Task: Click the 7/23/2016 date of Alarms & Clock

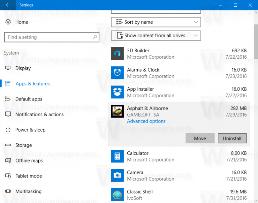Action: [x=236, y=76]
